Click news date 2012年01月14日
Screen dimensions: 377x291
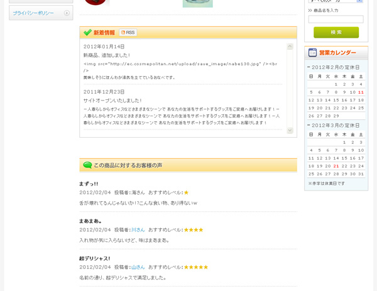[104, 47]
